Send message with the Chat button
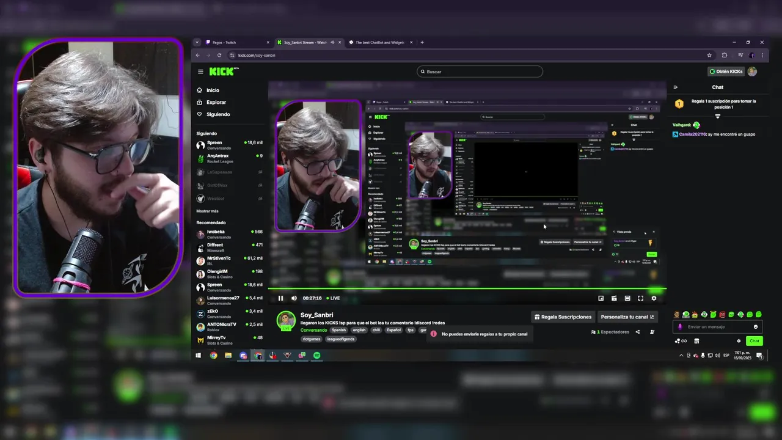782x440 pixels. (x=755, y=341)
